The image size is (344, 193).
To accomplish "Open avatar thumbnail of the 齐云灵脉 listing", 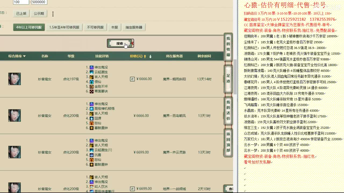I will 15,152.
